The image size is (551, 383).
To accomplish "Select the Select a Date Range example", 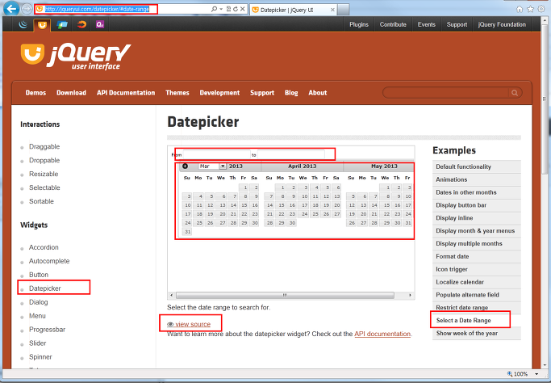I will [x=477, y=320].
